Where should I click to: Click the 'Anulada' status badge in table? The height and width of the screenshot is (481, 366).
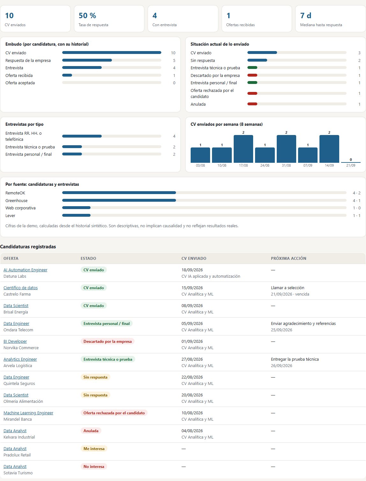click(91, 431)
